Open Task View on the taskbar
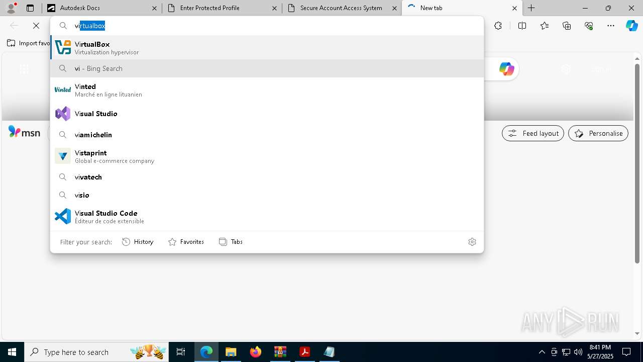The width and height of the screenshot is (643, 362). pyautogui.click(x=181, y=352)
